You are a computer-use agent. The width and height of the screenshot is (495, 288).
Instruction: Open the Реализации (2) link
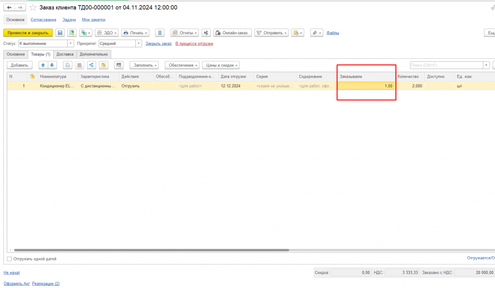click(46, 284)
